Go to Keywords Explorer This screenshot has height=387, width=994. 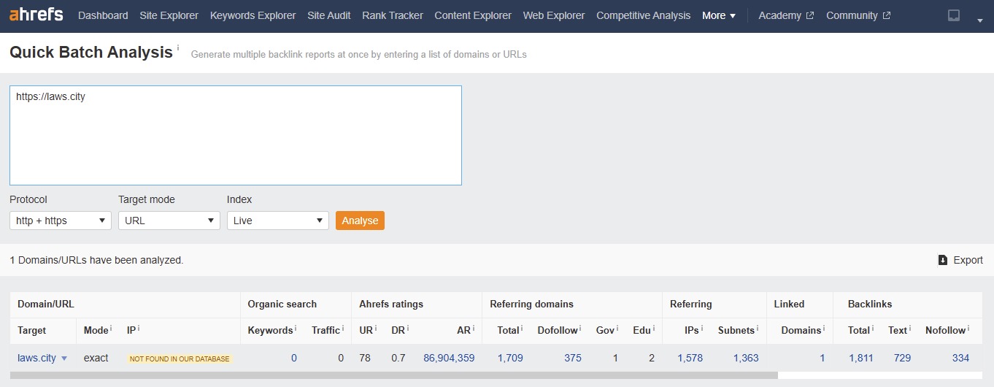coord(253,15)
